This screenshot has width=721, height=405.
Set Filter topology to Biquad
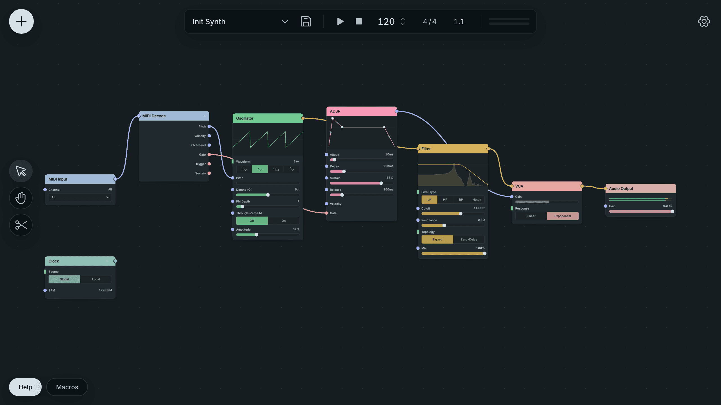[x=437, y=239]
